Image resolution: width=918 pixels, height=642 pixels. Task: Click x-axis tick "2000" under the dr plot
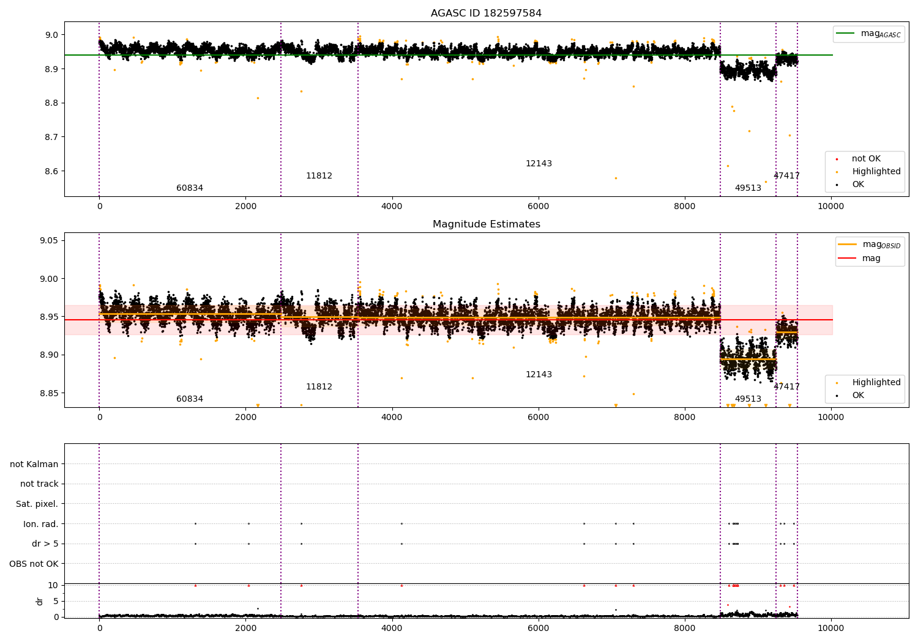(245, 629)
